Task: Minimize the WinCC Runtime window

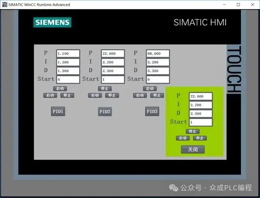Action: [224, 4]
